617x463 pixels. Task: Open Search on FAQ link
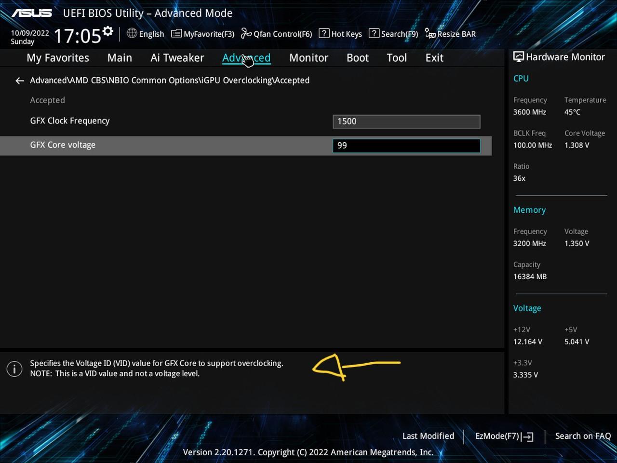[x=583, y=436]
